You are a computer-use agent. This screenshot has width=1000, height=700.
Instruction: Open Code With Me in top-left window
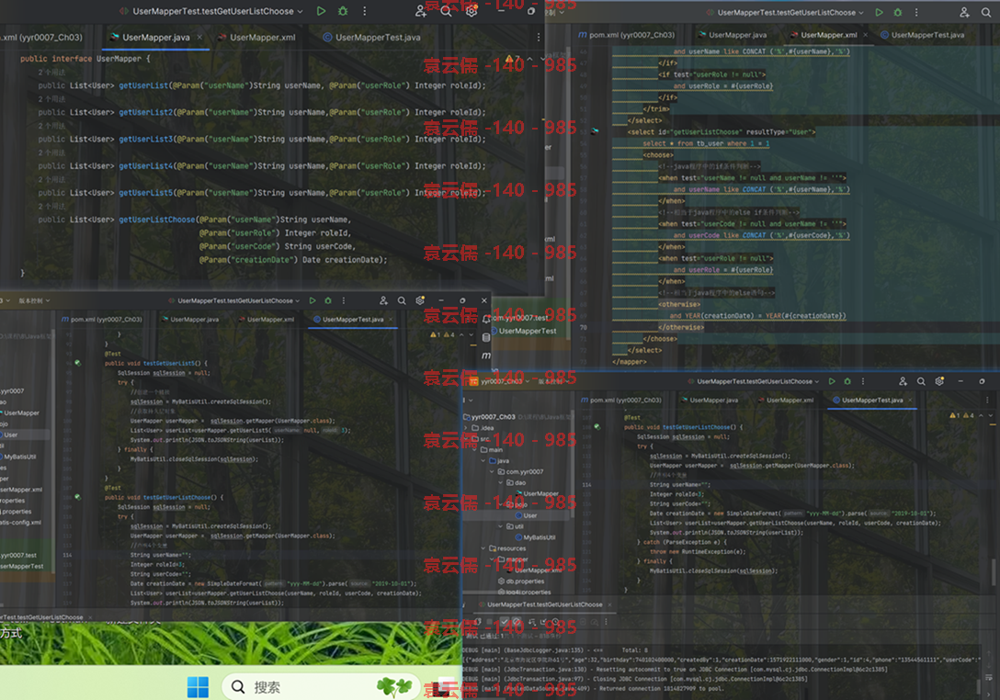point(421,11)
